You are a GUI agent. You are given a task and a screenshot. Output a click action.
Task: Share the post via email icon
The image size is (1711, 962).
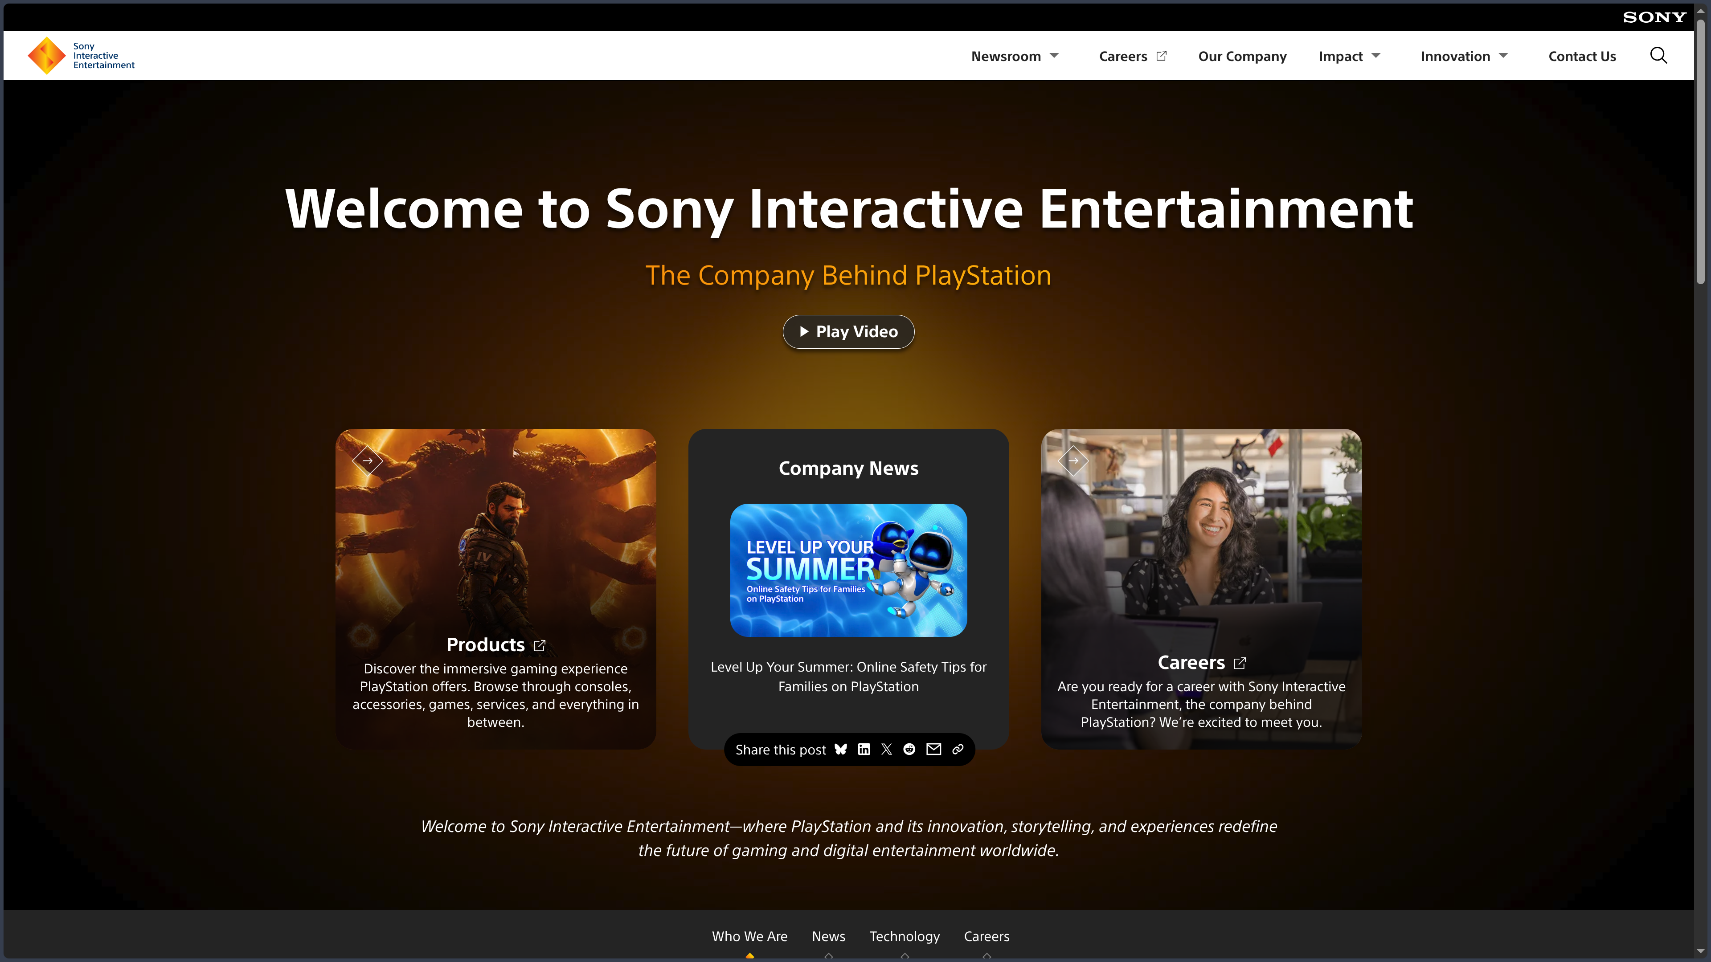coord(934,750)
